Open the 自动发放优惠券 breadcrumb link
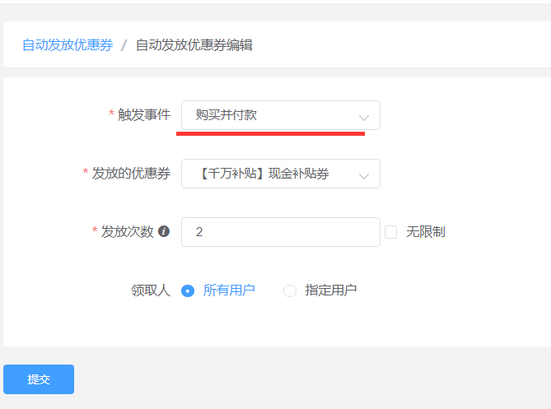This screenshot has width=551, height=409. coord(68,45)
